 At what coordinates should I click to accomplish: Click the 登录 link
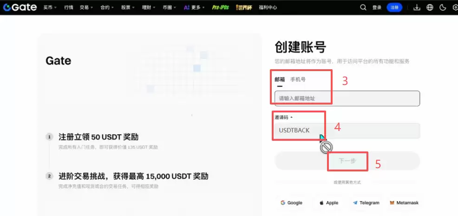point(377,7)
